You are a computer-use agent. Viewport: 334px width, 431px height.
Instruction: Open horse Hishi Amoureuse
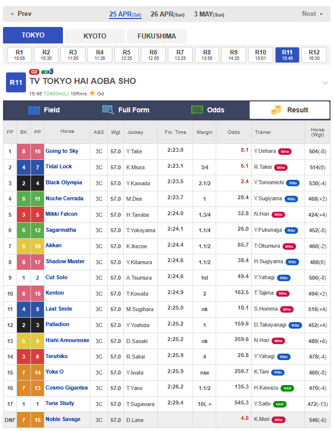click(x=67, y=340)
